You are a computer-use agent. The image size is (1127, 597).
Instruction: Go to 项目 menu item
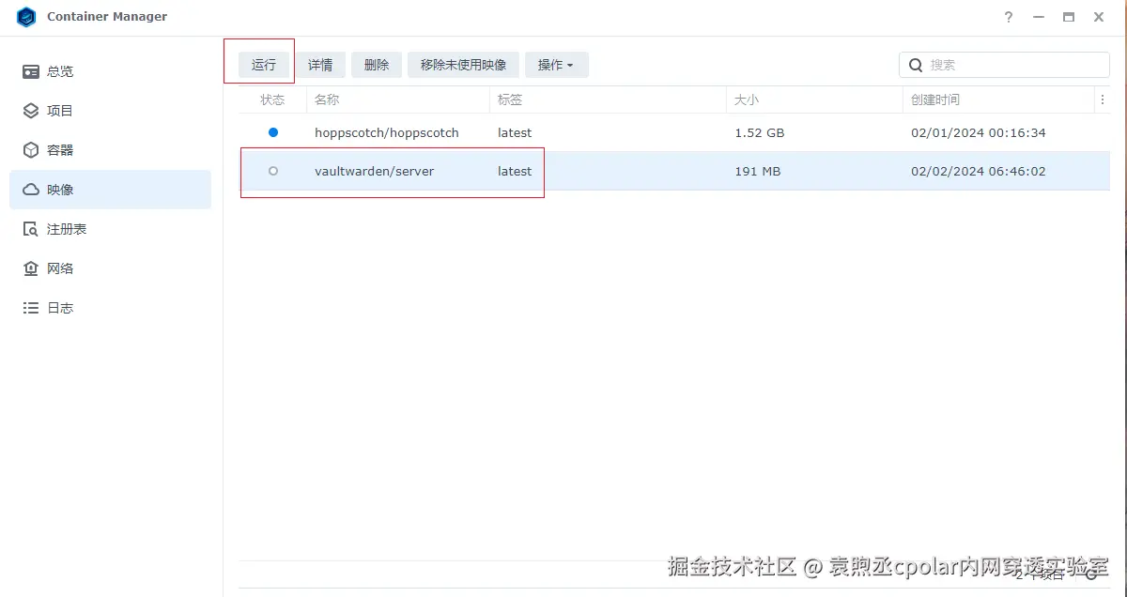coord(110,111)
